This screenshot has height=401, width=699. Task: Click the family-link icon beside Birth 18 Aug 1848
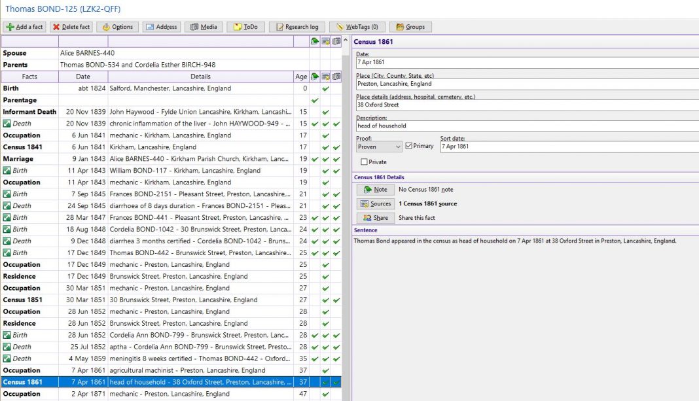coord(7,229)
